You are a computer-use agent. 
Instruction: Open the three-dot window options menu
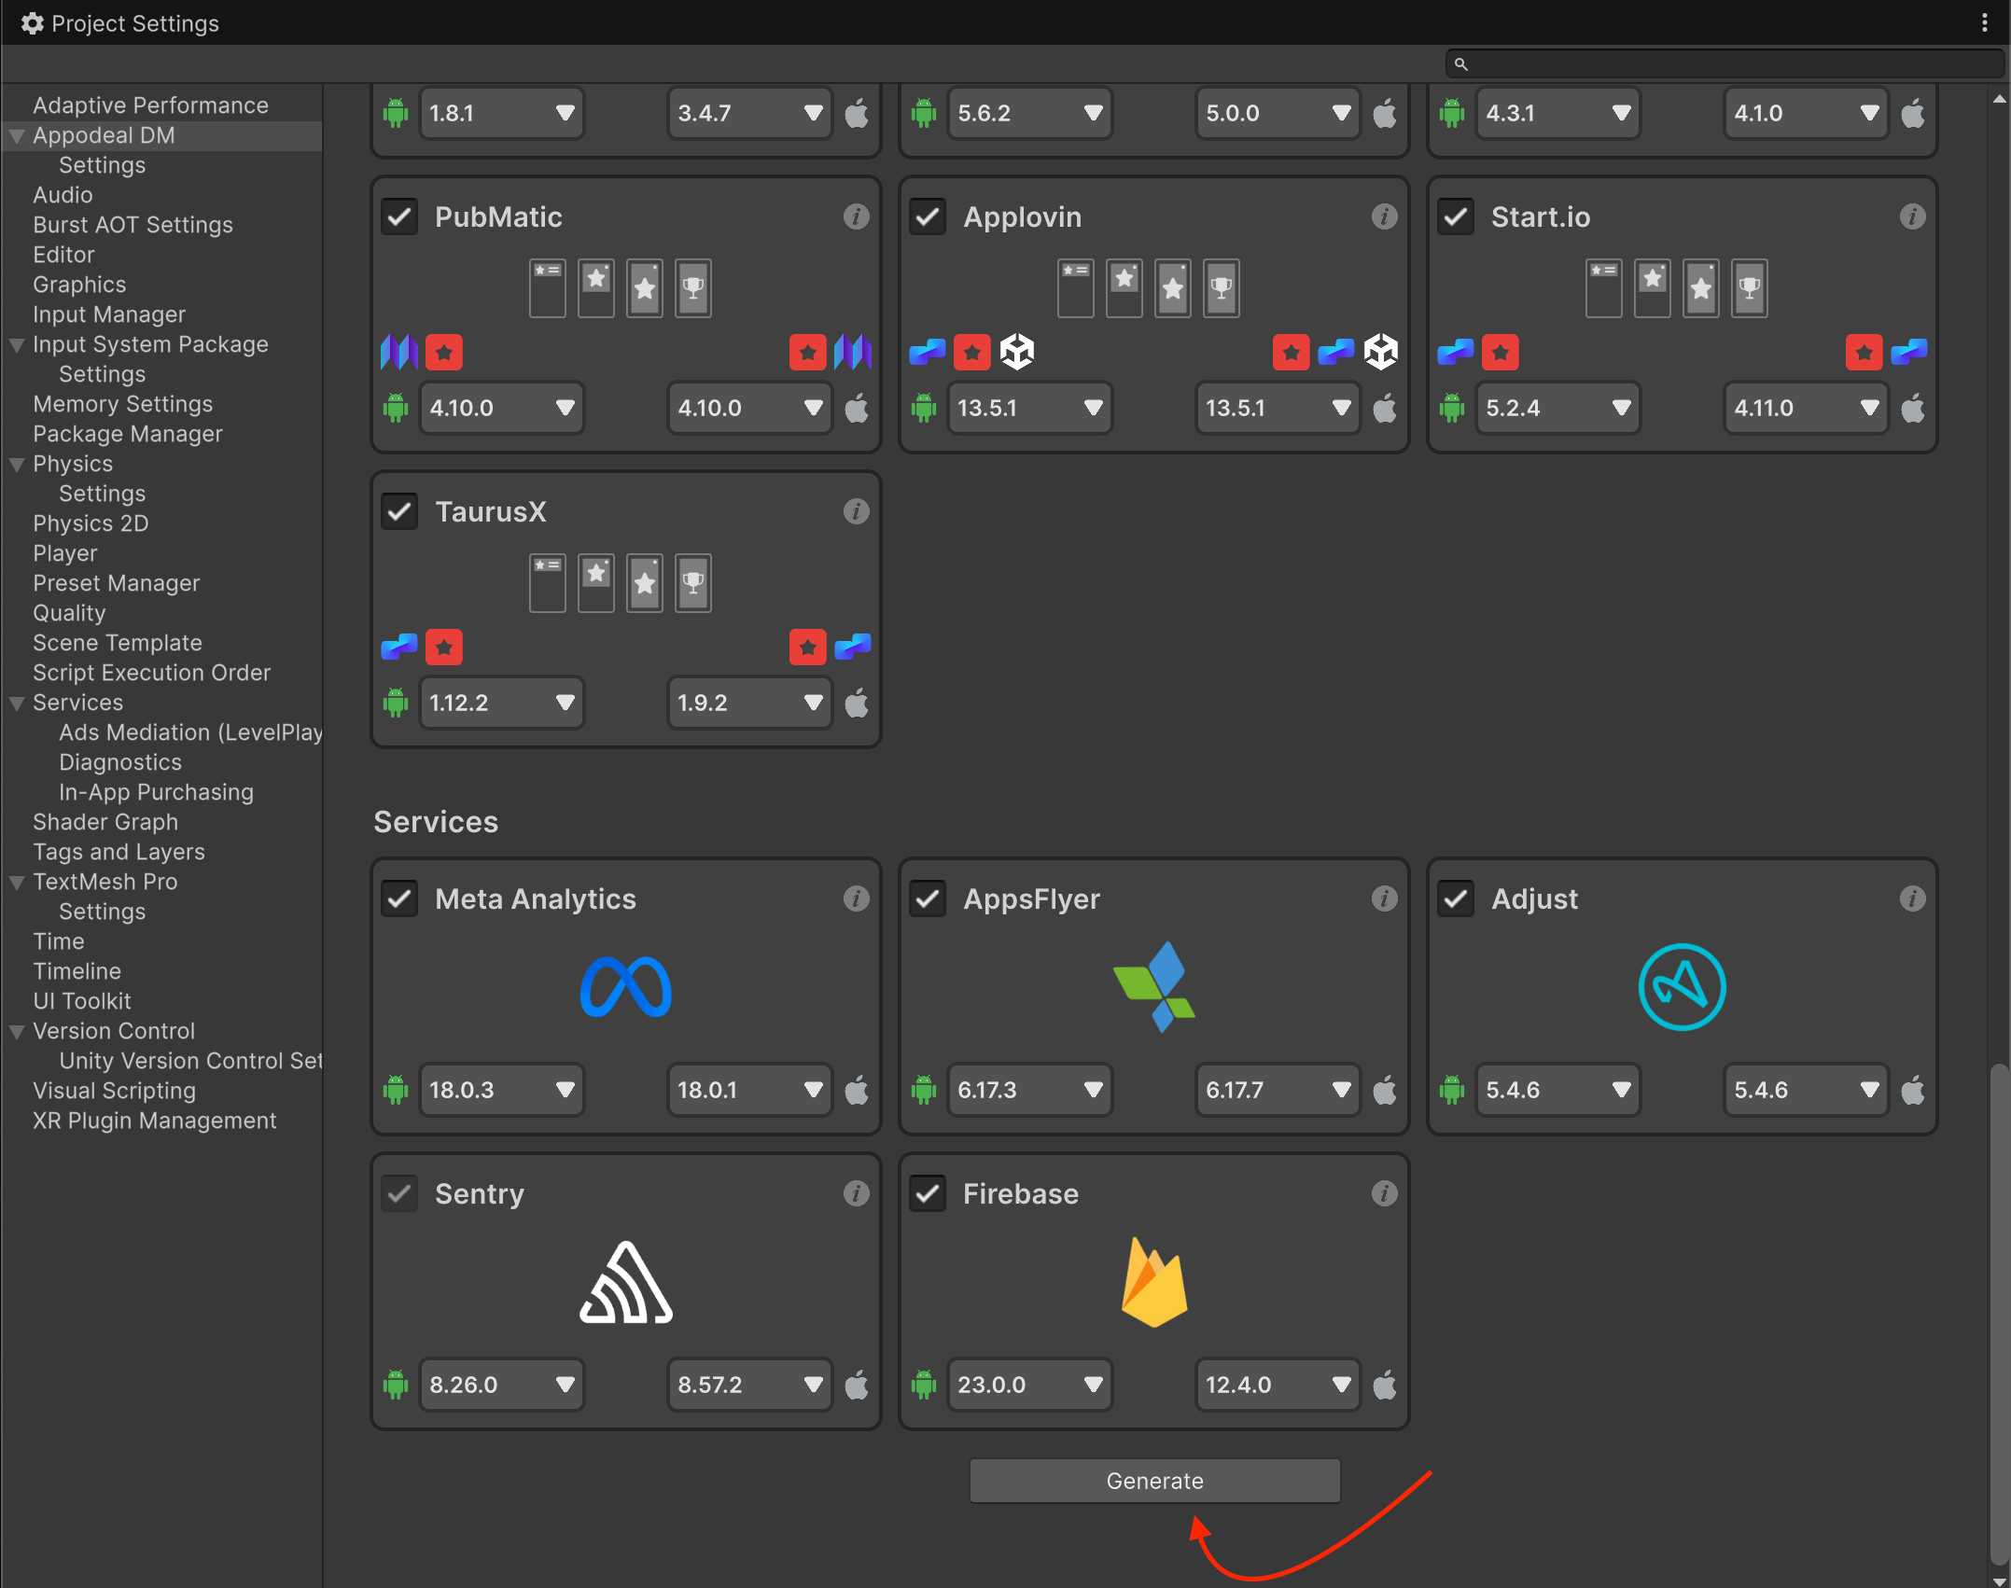click(x=1984, y=23)
